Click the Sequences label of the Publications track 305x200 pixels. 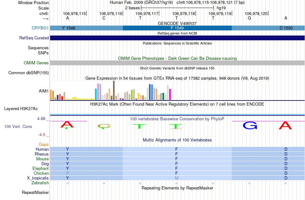[38, 48]
